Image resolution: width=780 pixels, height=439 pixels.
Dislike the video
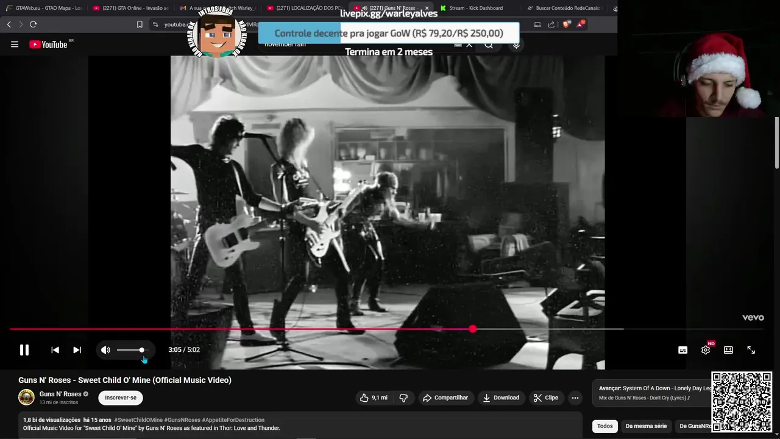point(403,398)
